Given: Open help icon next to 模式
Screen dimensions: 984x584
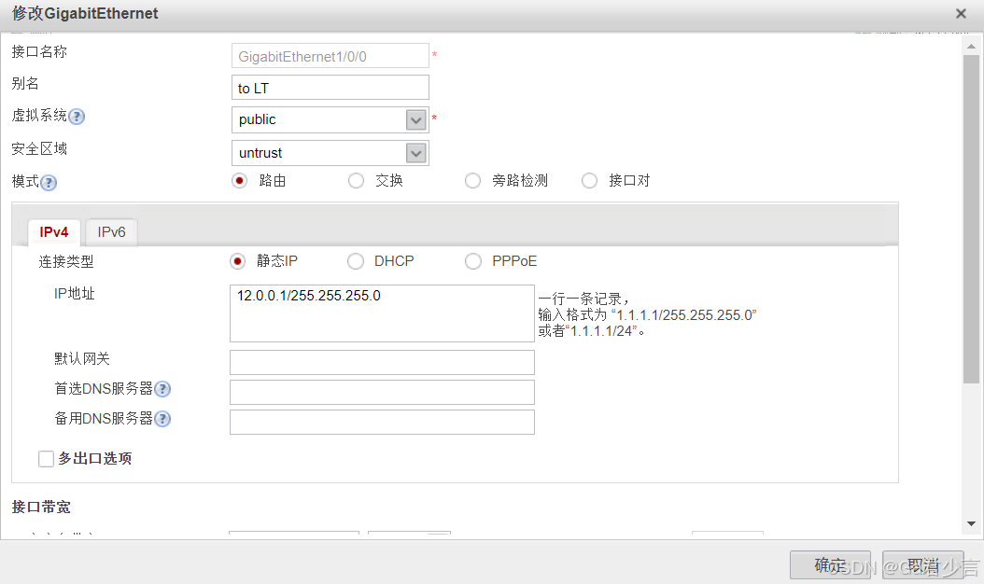Looking at the screenshot, I should (49, 183).
